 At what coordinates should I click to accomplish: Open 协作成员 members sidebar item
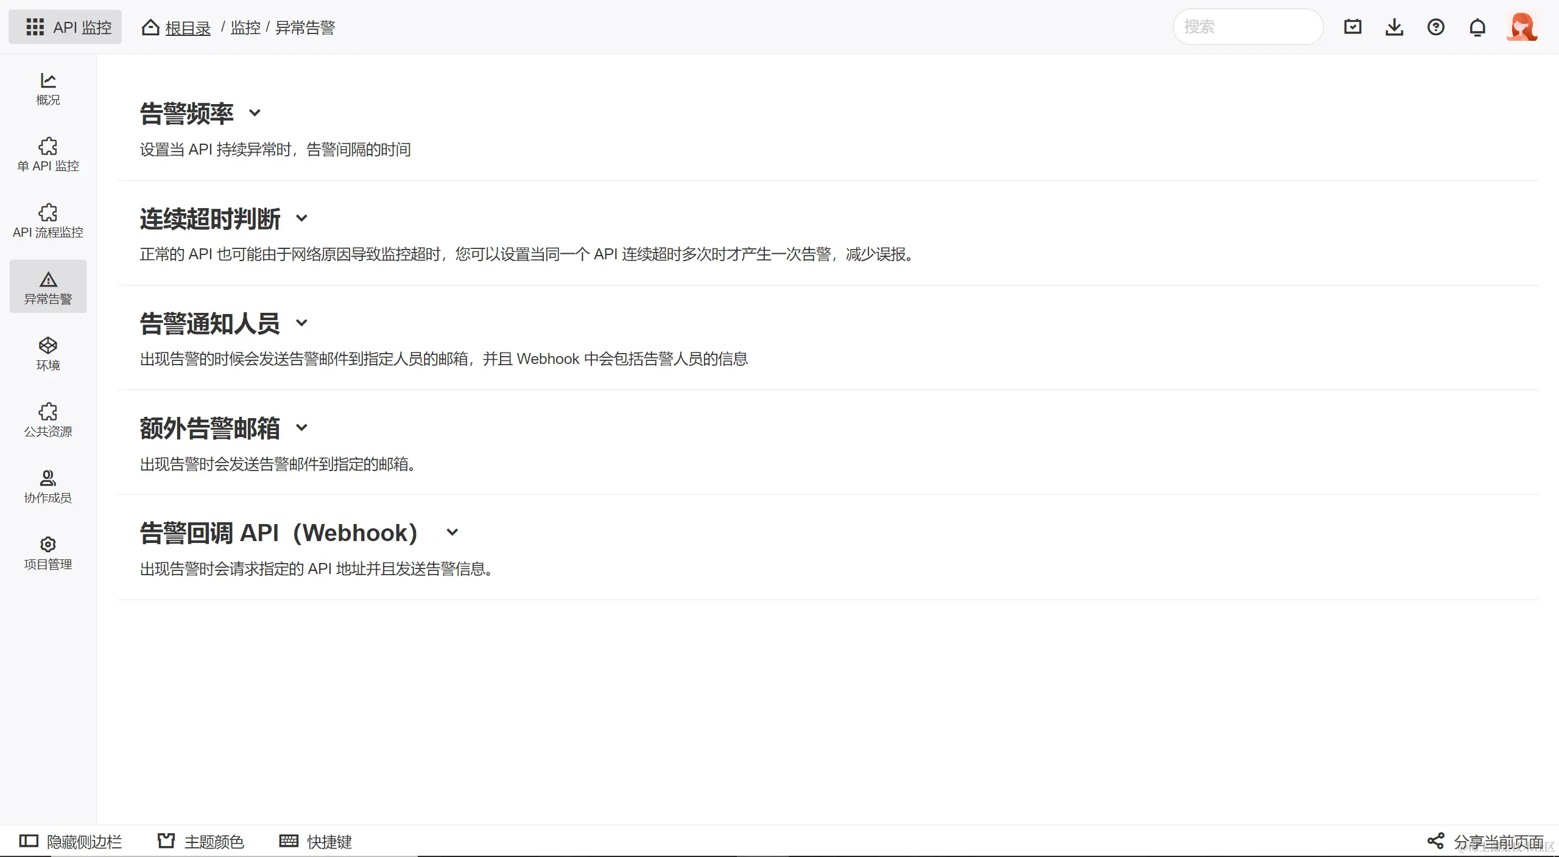(48, 486)
